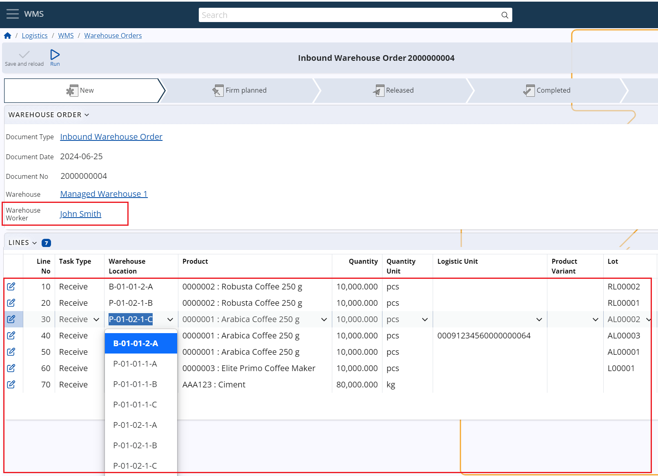Open Inbound Warehouse Order document type link
The height and width of the screenshot is (476, 658).
(x=111, y=137)
